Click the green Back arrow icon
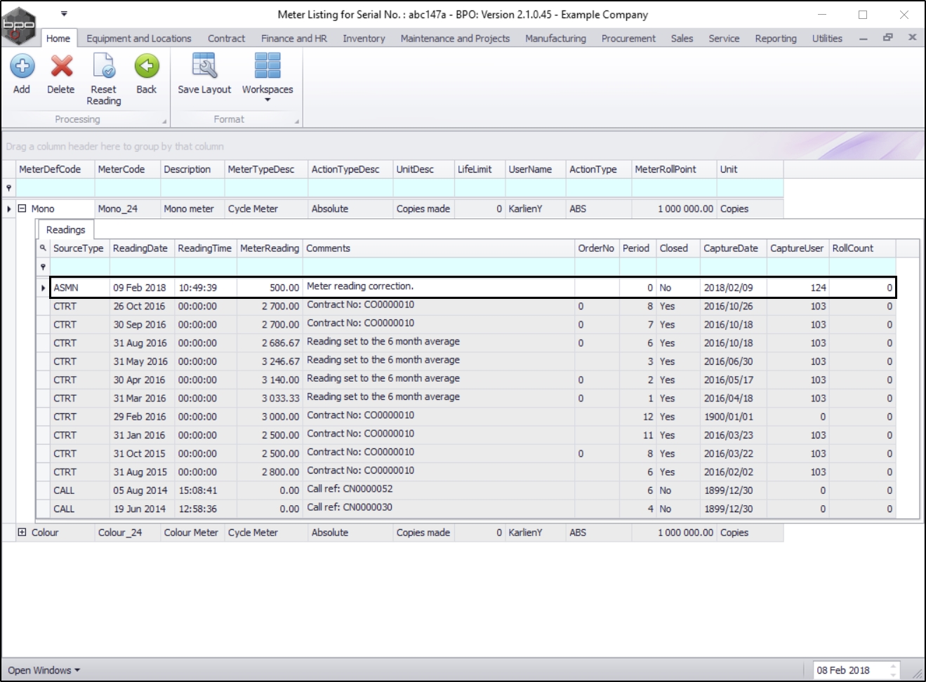Image resolution: width=926 pixels, height=682 pixels. [147, 67]
